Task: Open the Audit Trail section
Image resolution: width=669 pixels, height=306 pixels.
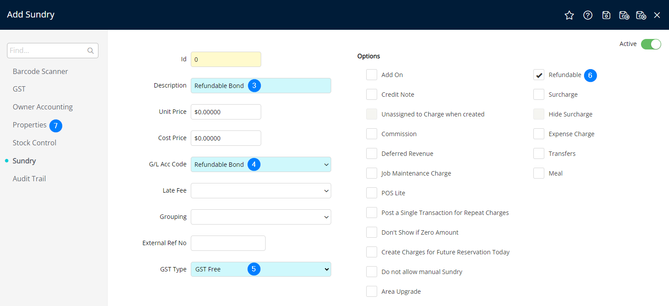Action: [x=29, y=179]
